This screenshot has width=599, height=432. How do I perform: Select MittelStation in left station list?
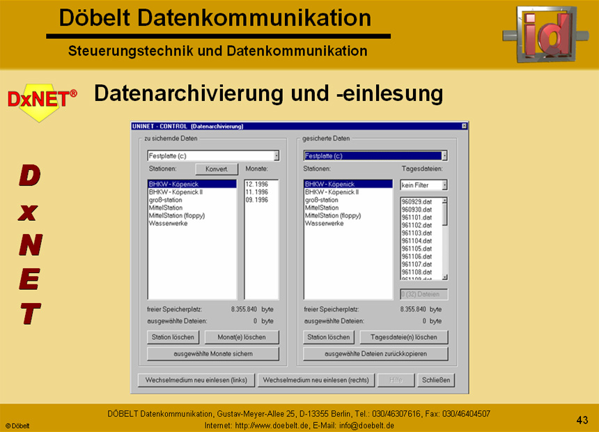[x=192, y=208]
